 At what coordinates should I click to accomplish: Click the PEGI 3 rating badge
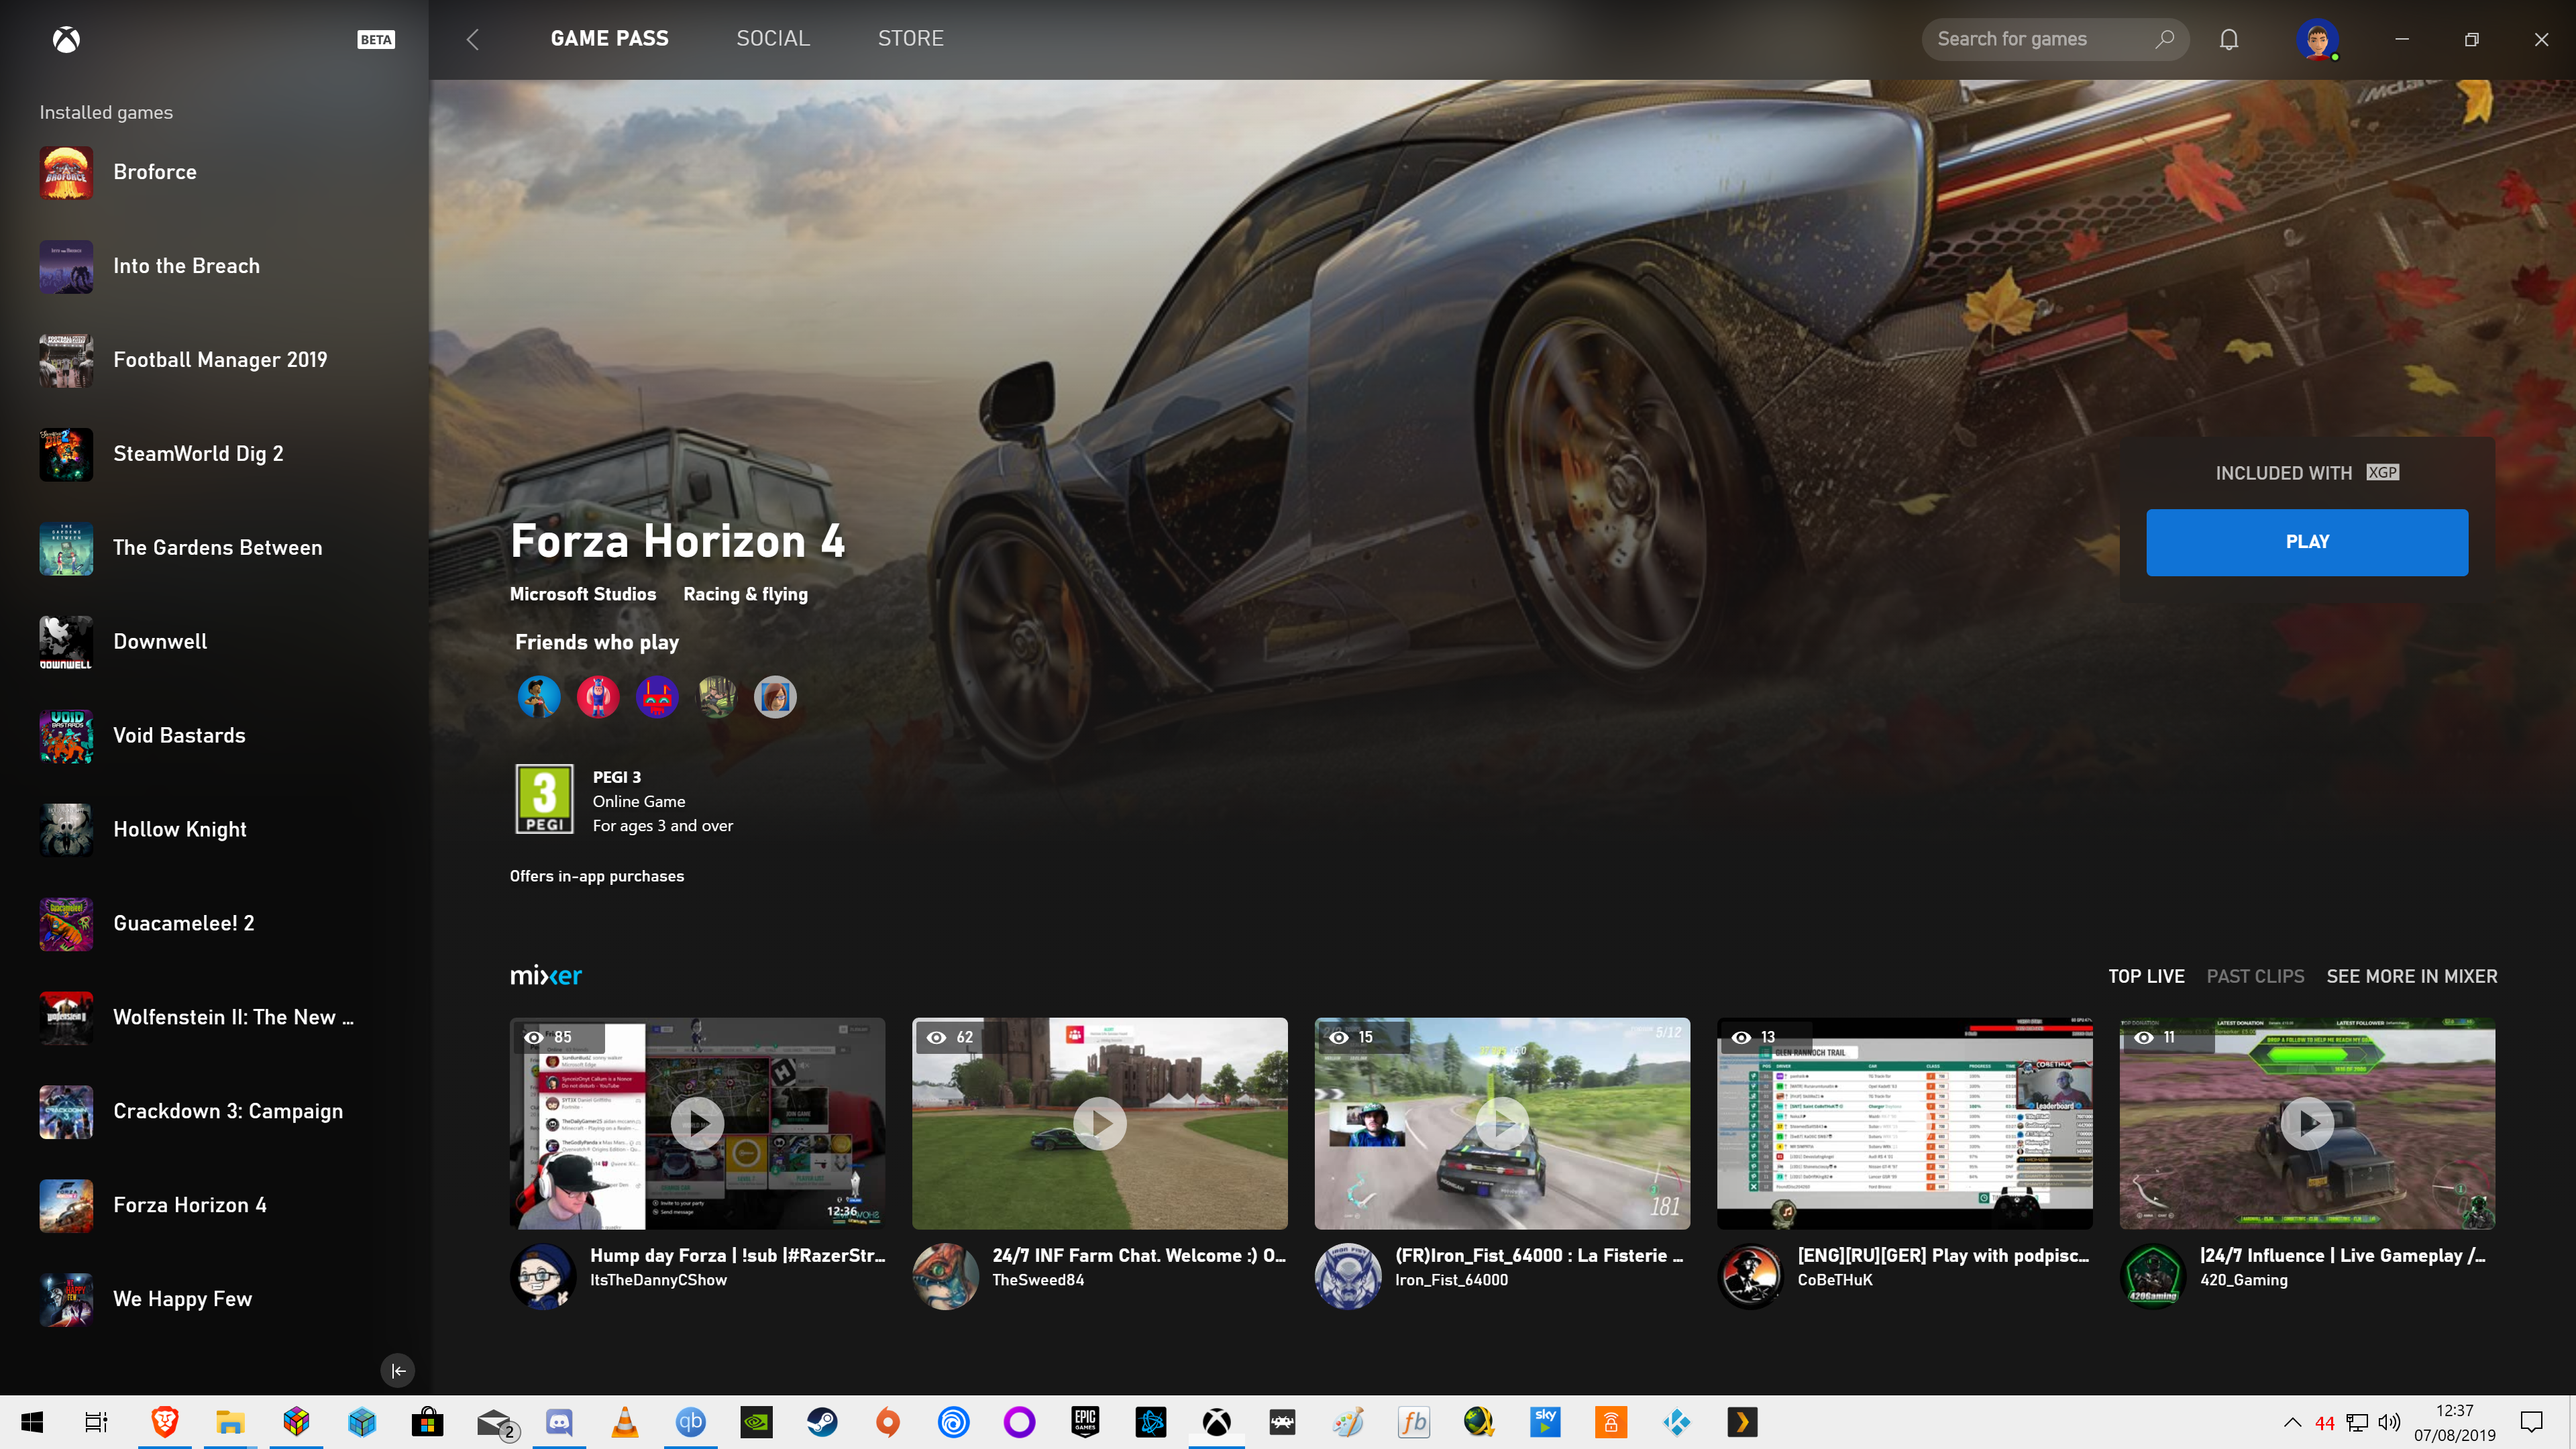pos(544,799)
